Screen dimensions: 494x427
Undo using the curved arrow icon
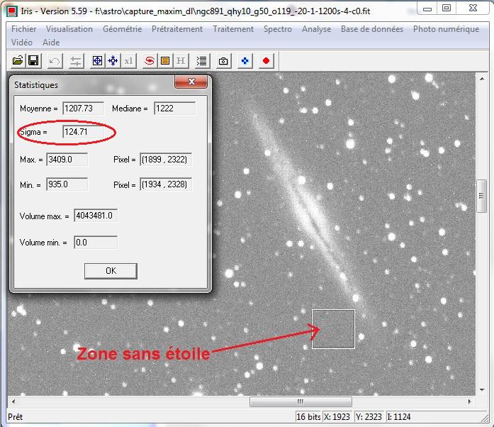(55, 60)
